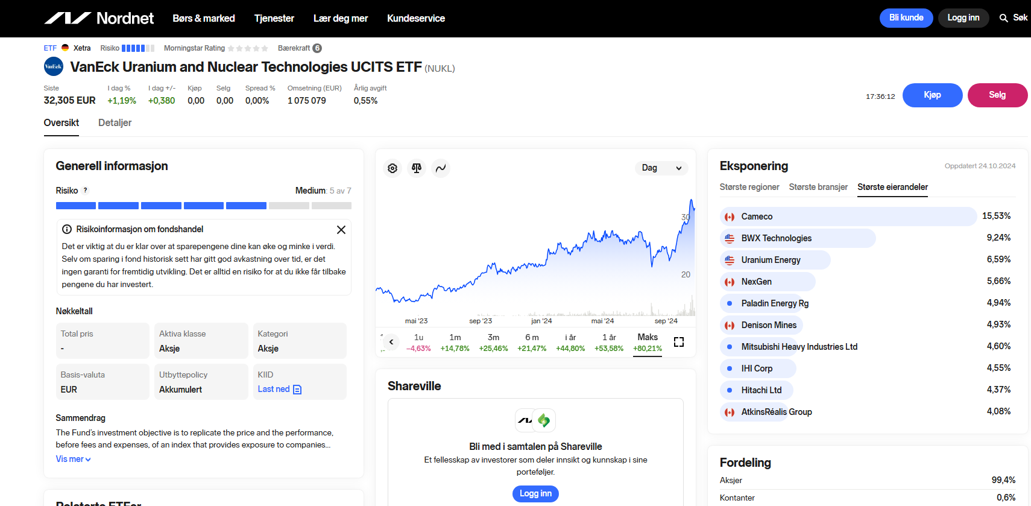The height and width of the screenshot is (506, 1031).
Task: Click the KIID document icon
Action: pyautogui.click(x=297, y=390)
